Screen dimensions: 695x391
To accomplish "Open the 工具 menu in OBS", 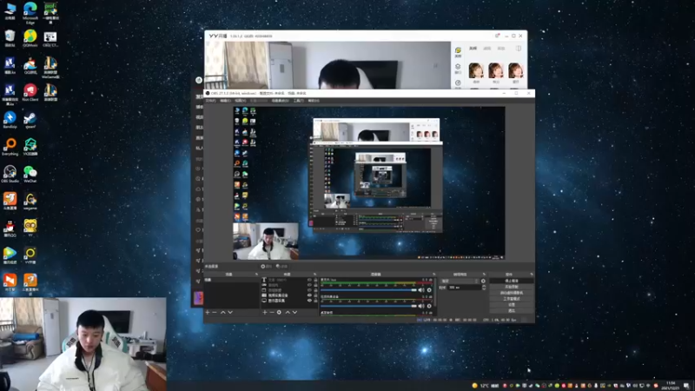I will [298, 101].
